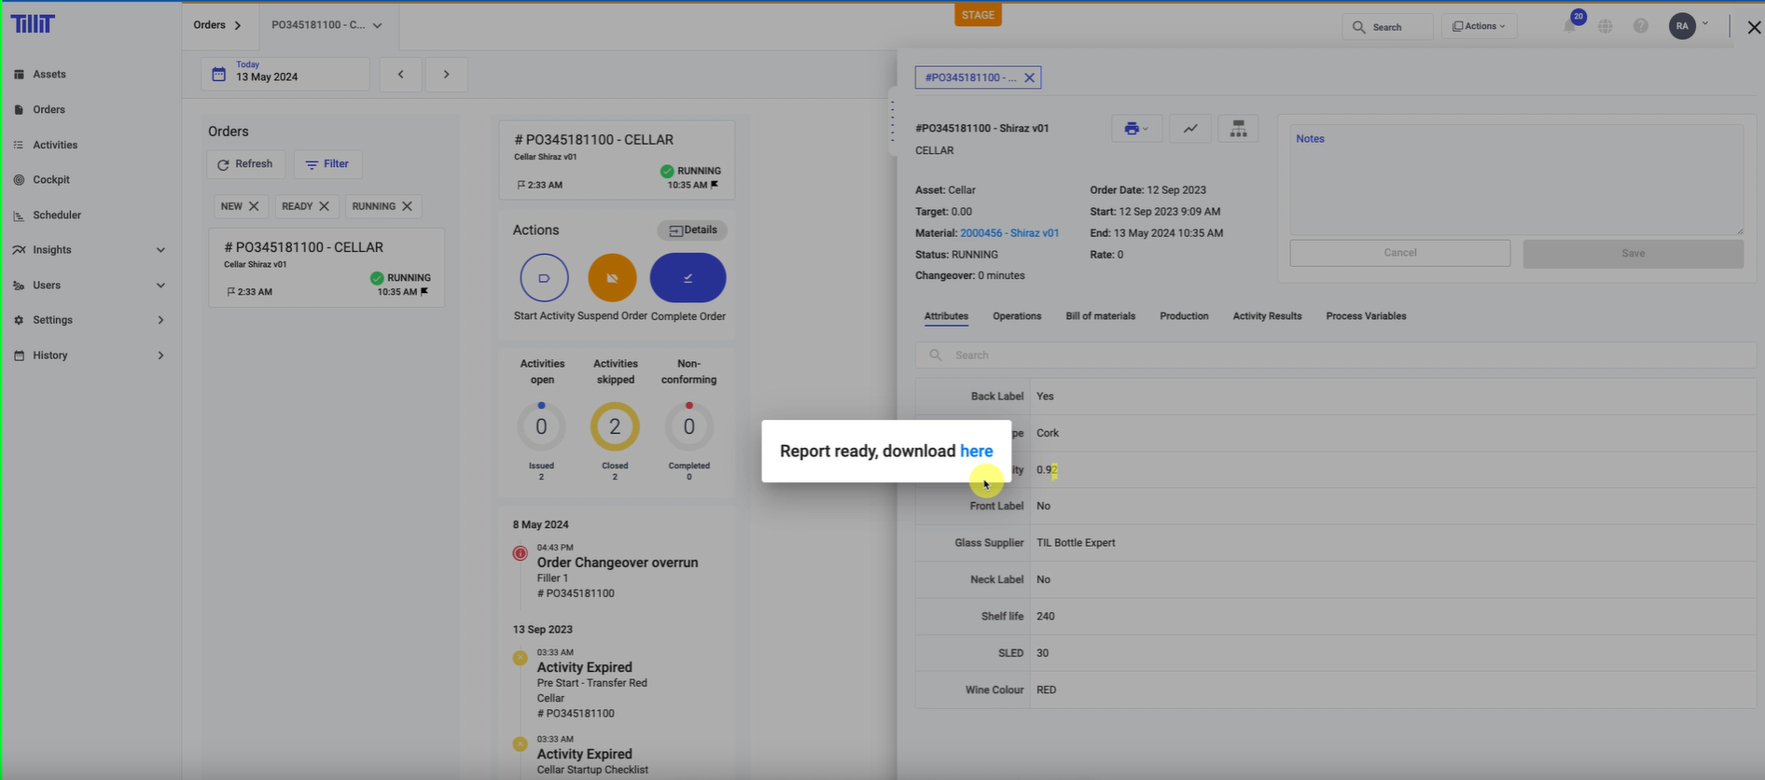Open the trend chart icon in order header
The width and height of the screenshot is (1765, 780).
point(1190,129)
